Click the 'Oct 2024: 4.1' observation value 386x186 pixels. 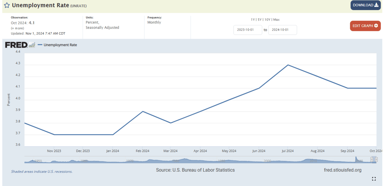pyautogui.click(x=23, y=23)
